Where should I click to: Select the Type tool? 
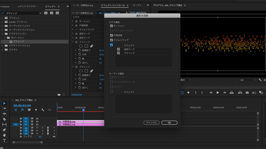[4, 141]
